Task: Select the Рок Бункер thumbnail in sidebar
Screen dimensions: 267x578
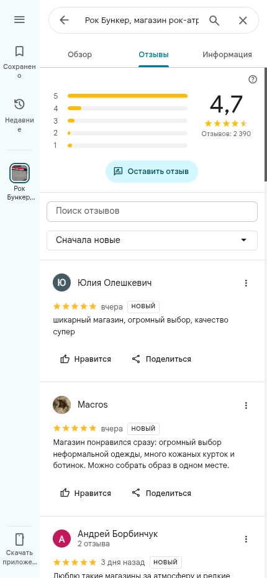Action: click(19, 173)
